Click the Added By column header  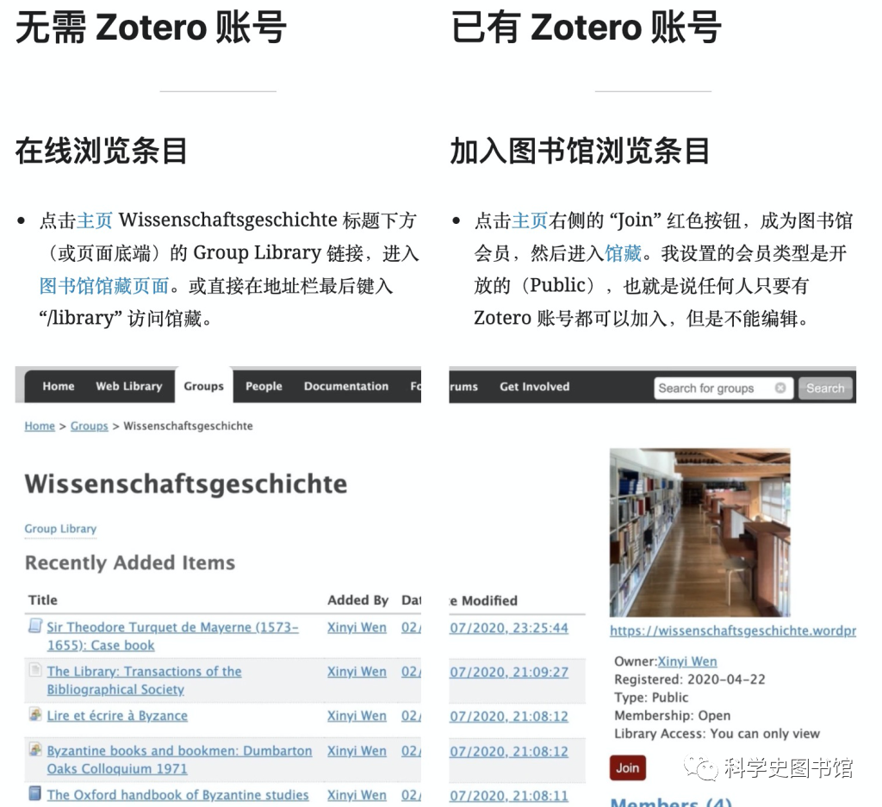tap(357, 600)
